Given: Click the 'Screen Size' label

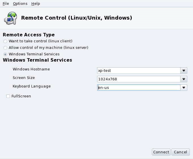Looking at the screenshot, I should point(24,78).
